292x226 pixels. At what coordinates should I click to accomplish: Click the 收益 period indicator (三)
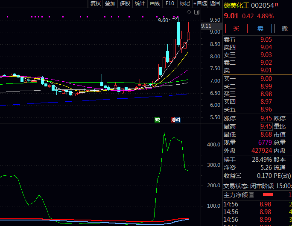coord(239,175)
